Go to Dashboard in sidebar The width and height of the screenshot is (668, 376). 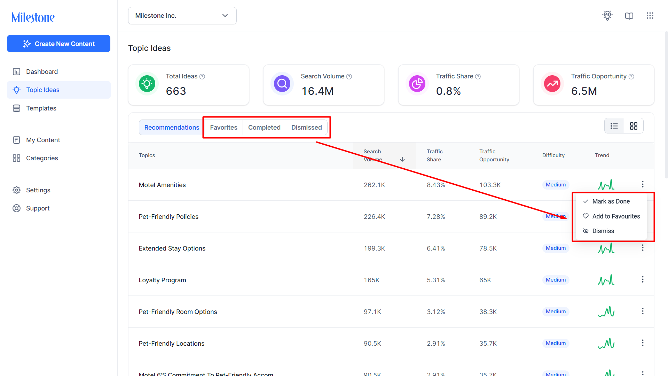(x=58, y=72)
